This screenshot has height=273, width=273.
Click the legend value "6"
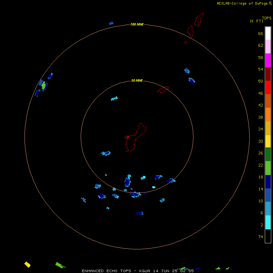click(x=262, y=213)
